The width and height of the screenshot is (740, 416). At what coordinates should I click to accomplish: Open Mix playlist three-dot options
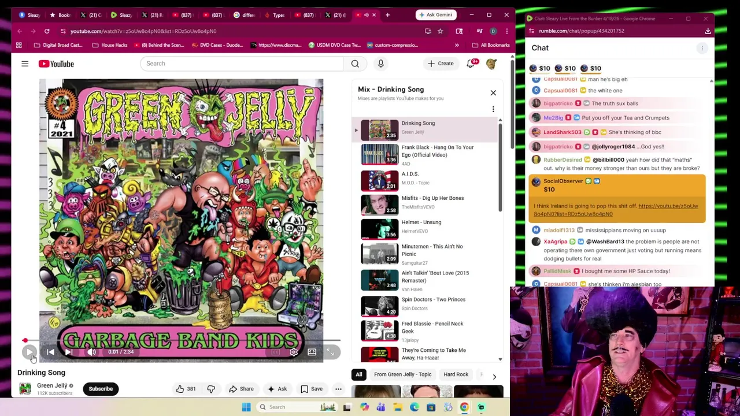pyautogui.click(x=493, y=109)
